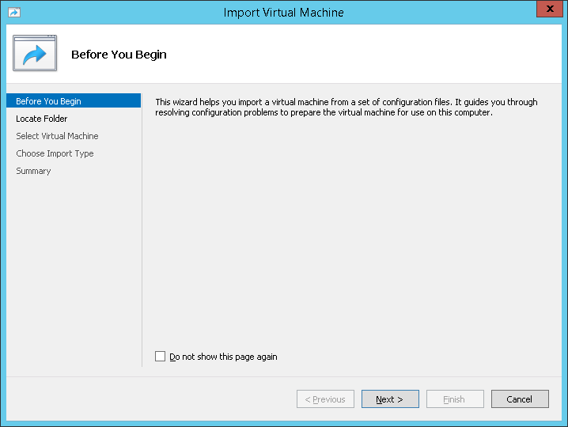Cancel the import wizard

(x=520, y=399)
